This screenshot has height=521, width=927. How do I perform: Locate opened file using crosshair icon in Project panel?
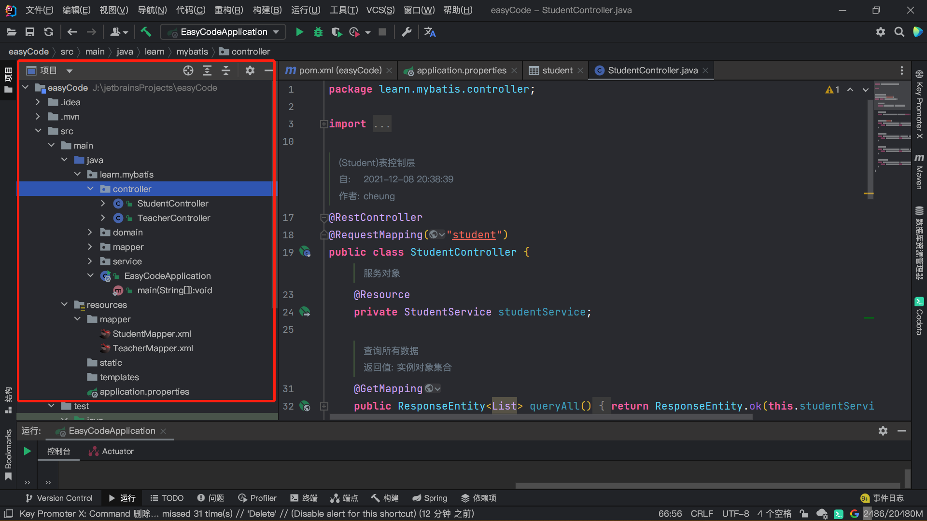point(188,70)
